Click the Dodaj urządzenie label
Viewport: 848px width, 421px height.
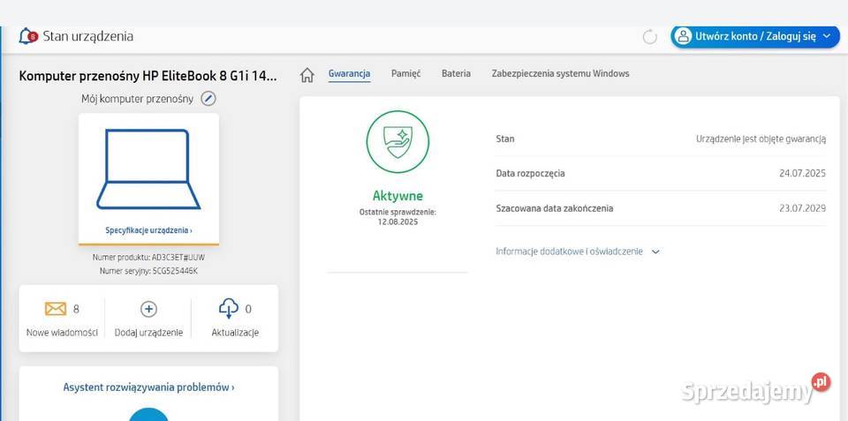pyautogui.click(x=148, y=333)
